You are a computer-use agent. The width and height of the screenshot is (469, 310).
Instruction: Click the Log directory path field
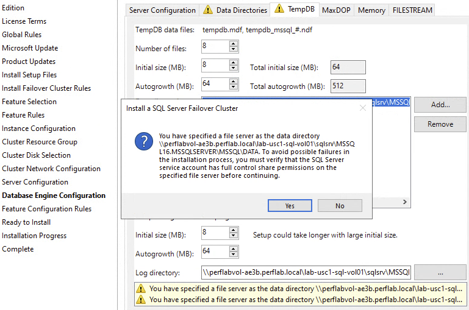[306, 272]
